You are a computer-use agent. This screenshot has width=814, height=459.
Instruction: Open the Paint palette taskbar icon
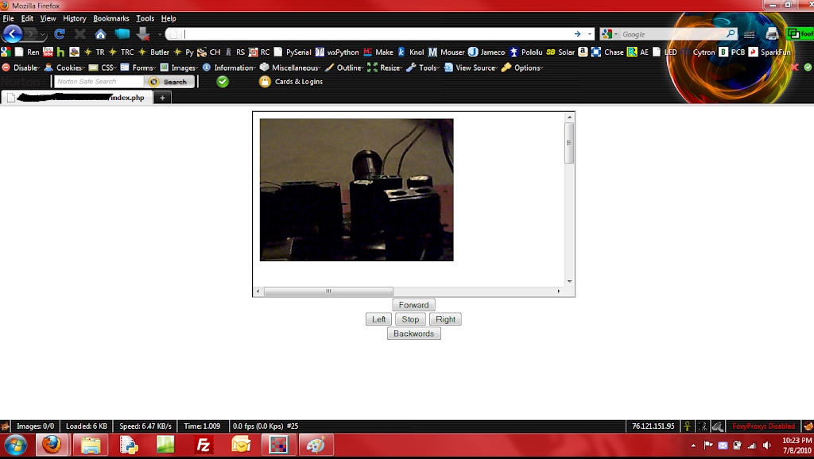tap(316, 445)
